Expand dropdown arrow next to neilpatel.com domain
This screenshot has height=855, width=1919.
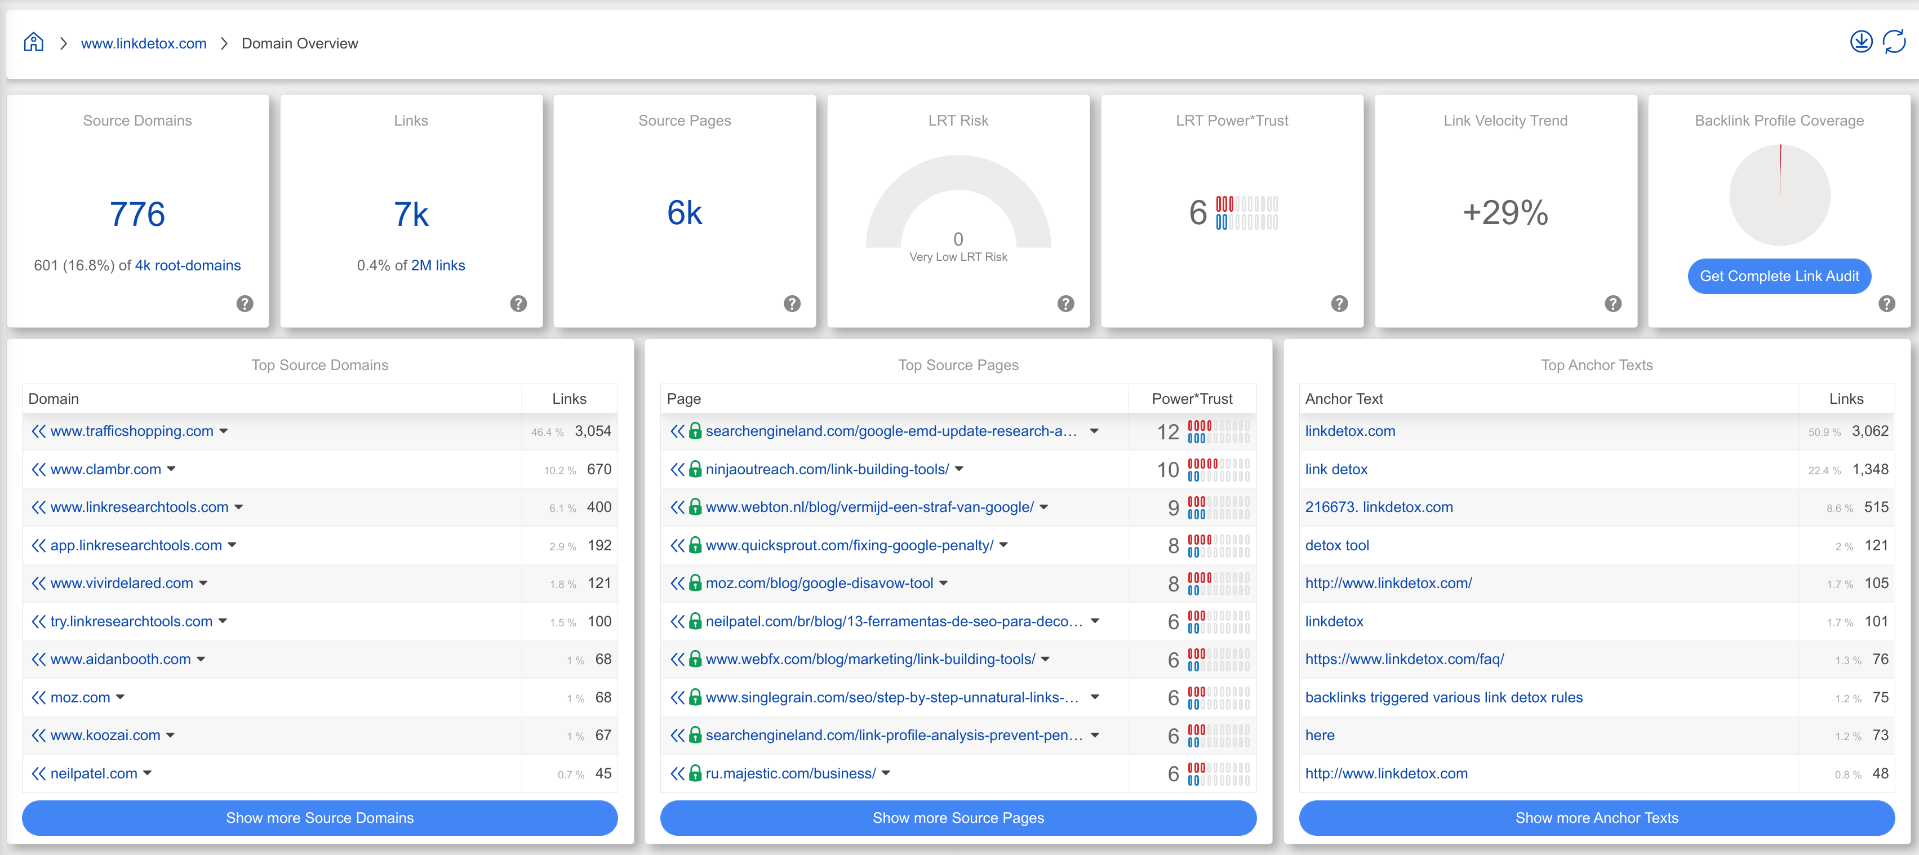(148, 773)
